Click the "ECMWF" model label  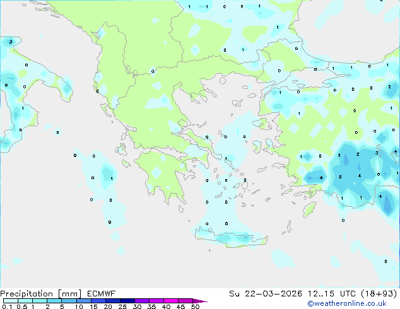(101, 294)
